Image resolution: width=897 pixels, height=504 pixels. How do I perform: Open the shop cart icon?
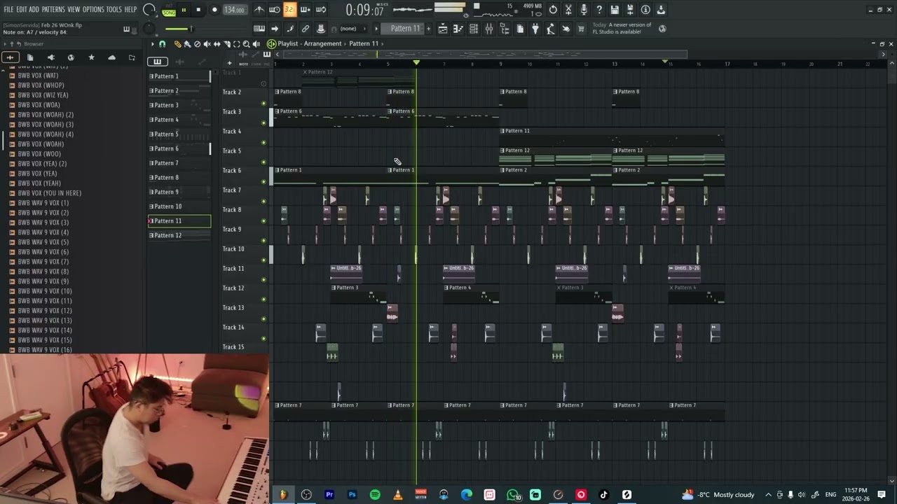pyautogui.click(x=581, y=29)
